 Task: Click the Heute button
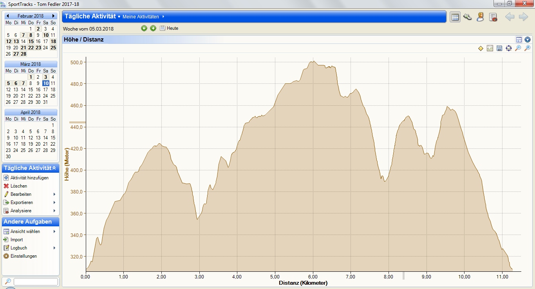pos(169,28)
